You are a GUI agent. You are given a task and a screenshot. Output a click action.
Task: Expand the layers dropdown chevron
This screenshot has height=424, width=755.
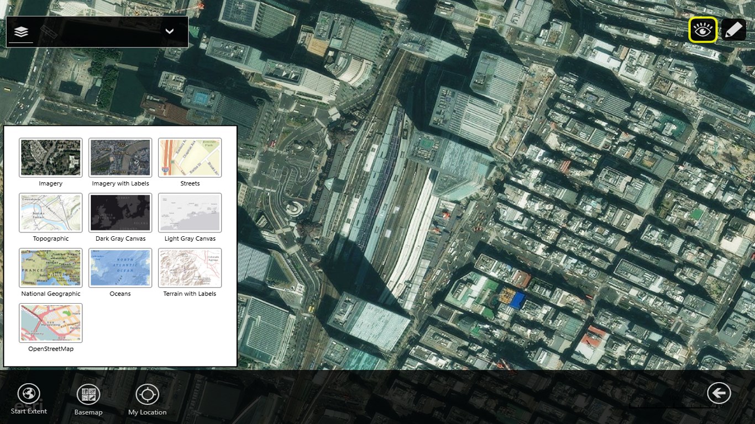pyautogui.click(x=170, y=31)
